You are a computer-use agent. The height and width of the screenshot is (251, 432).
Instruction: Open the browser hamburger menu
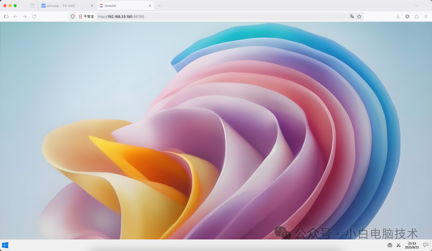coord(426,16)
